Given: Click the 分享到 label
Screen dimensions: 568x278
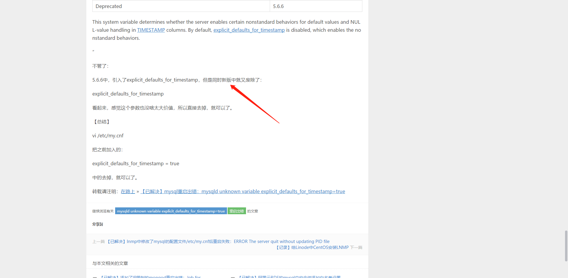Looking at the screenshot, I should coord(98,224).
